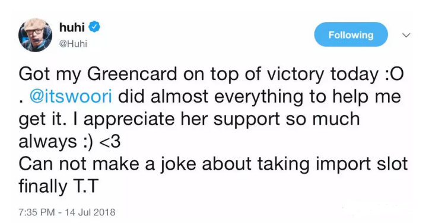Click the display name huhi
Image resolution: width=429 pixels, height=223 pixels.
pyautogui.click(x=72, y=27)
